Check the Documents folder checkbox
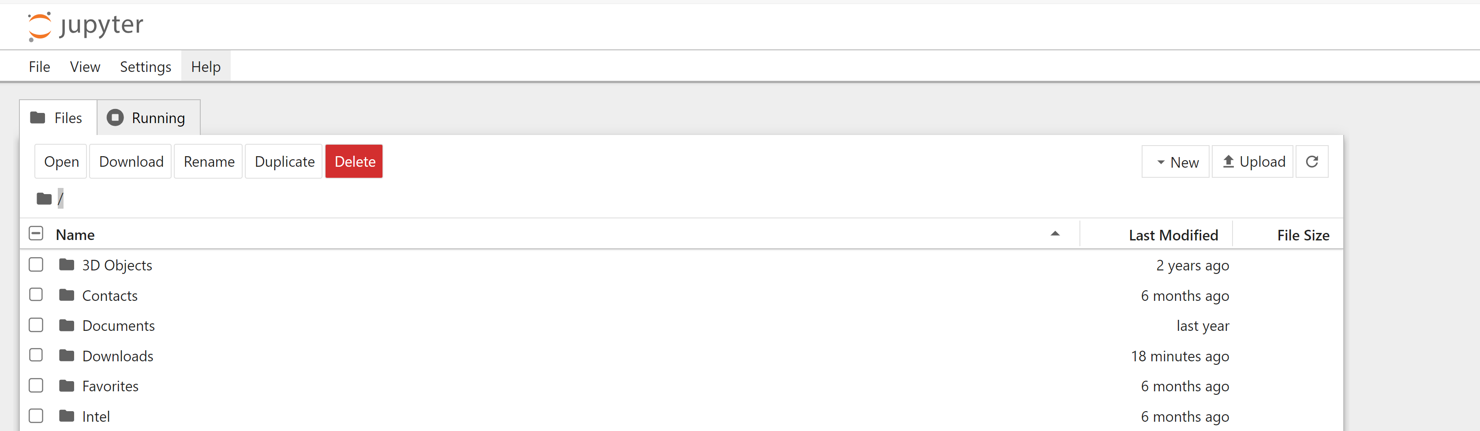Viewport: 1480px width, 431px height. click(36, 325)
